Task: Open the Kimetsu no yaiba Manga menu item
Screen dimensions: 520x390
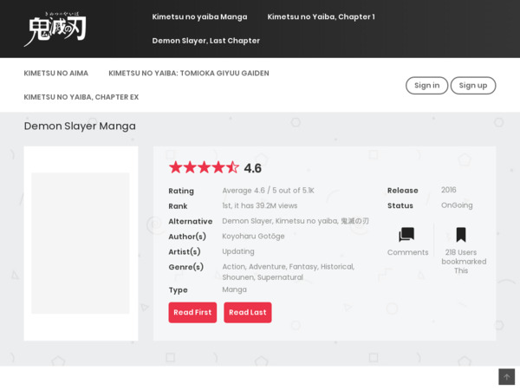Action: click(199, 17)
